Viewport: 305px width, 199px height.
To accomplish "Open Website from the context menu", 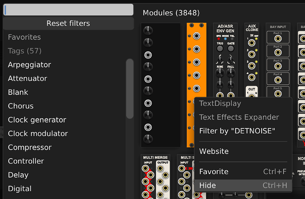I will (214, 151).
